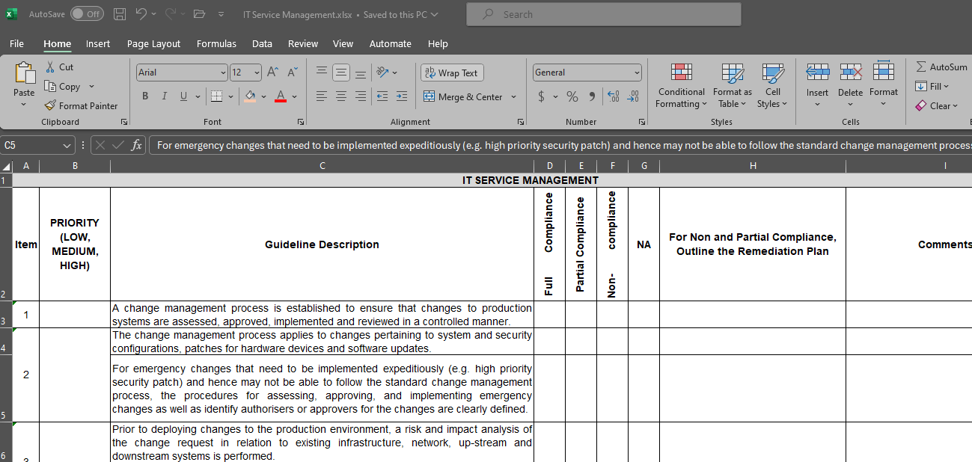This screenshot has width=972, height=462.
Task: Center text horizontally icon
Action: point(341,96)
